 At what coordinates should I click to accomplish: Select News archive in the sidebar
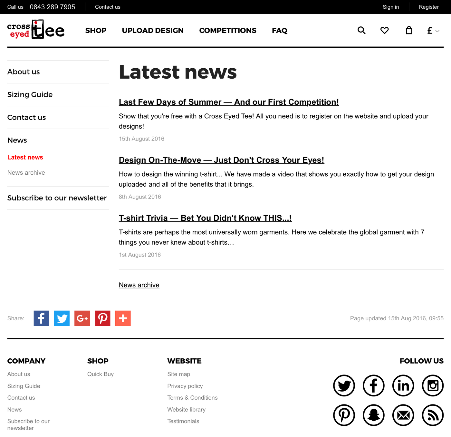(x=26, y=173)
